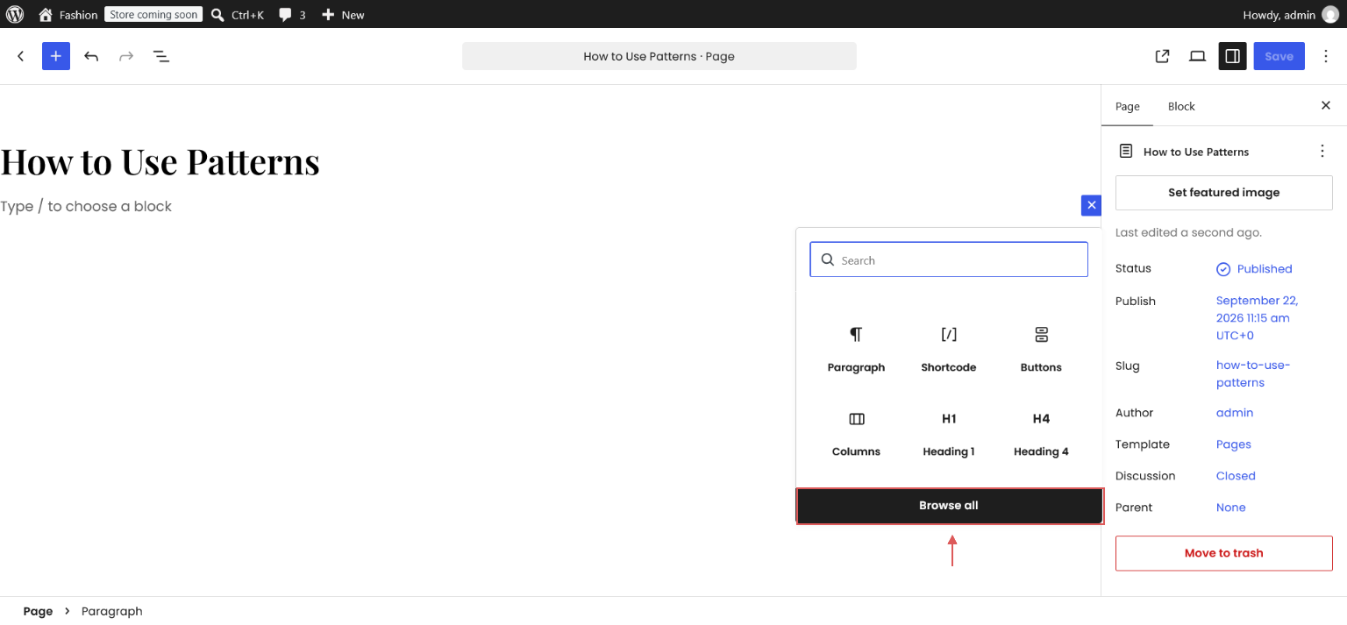The width and height of the screenshot is (1347, 625).
Task: Insert a Heading 1 block
Action: pyautogui.click(x=949, y=433)
